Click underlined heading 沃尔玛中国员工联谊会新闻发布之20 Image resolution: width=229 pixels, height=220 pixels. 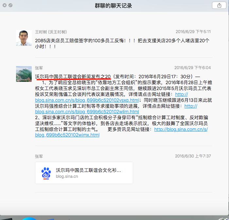click(73, 77)
